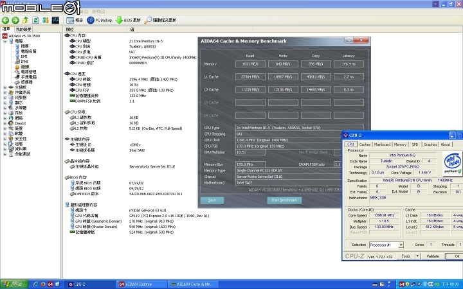This screenshot has height=289, width=463.
Task: Click the two-people icon in AIDA64 toolbar
Action: click(x=46, y=20)
